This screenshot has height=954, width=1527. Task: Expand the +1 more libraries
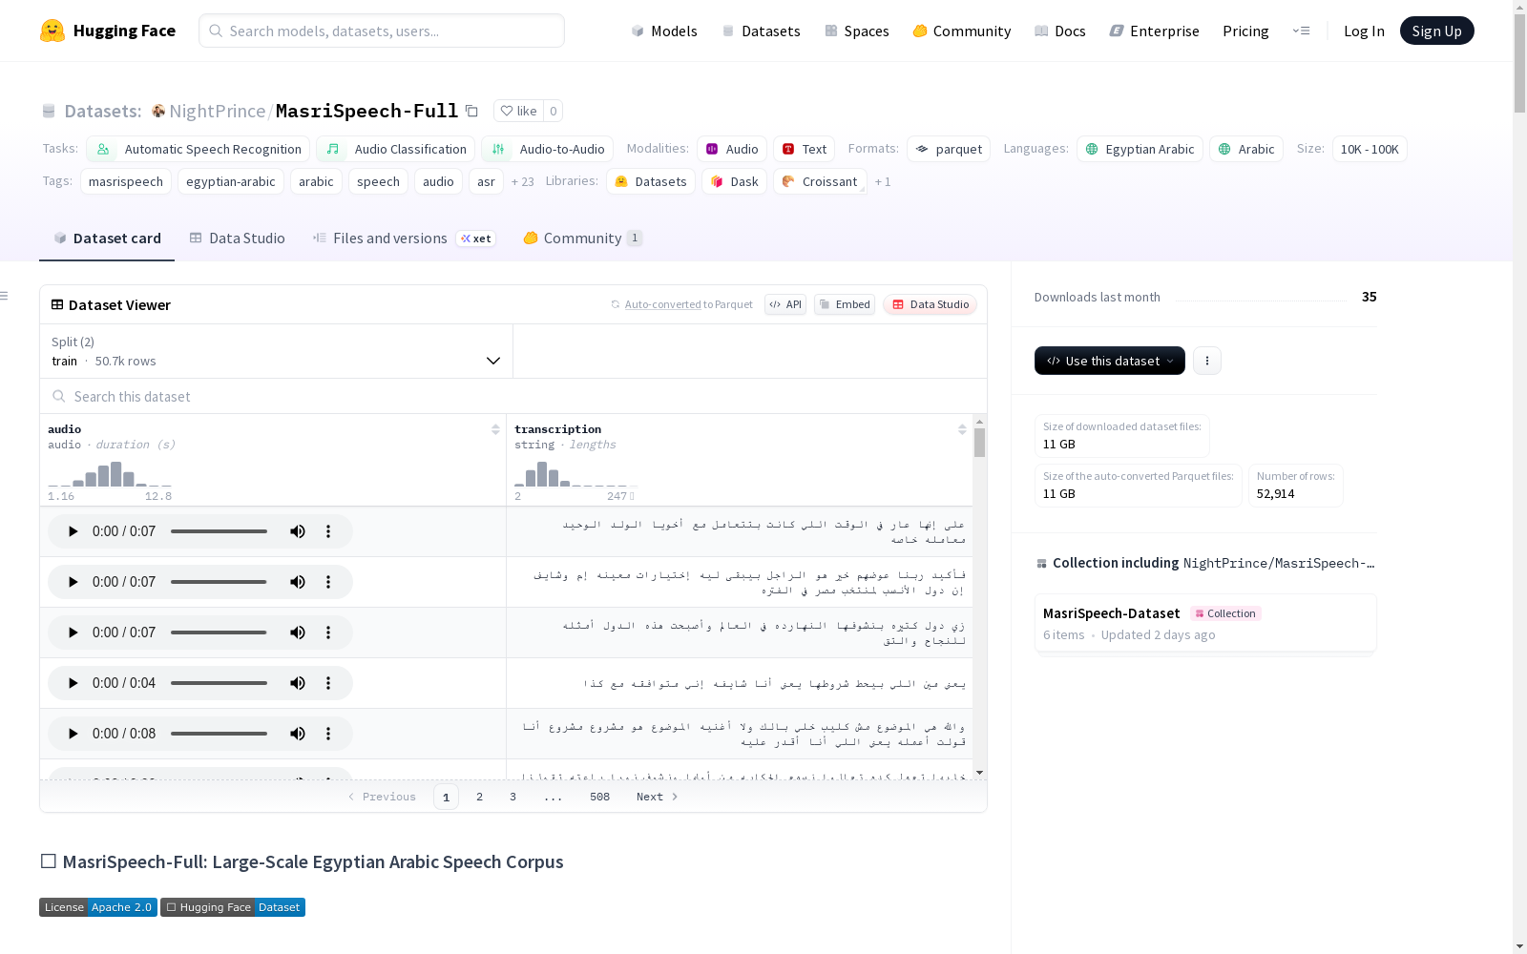(883, 181)
